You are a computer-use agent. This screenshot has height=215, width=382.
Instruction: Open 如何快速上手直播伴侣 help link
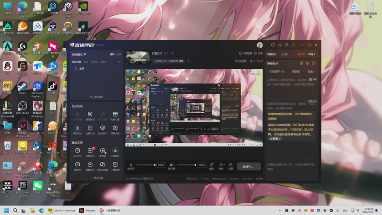tap(140, 179)
